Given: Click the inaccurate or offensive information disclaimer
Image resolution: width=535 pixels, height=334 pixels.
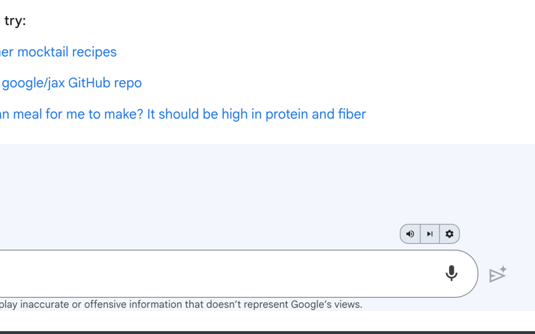Looking at the screenshot, I should (181, 304).
